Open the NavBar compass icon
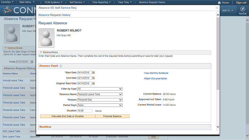 242,9
